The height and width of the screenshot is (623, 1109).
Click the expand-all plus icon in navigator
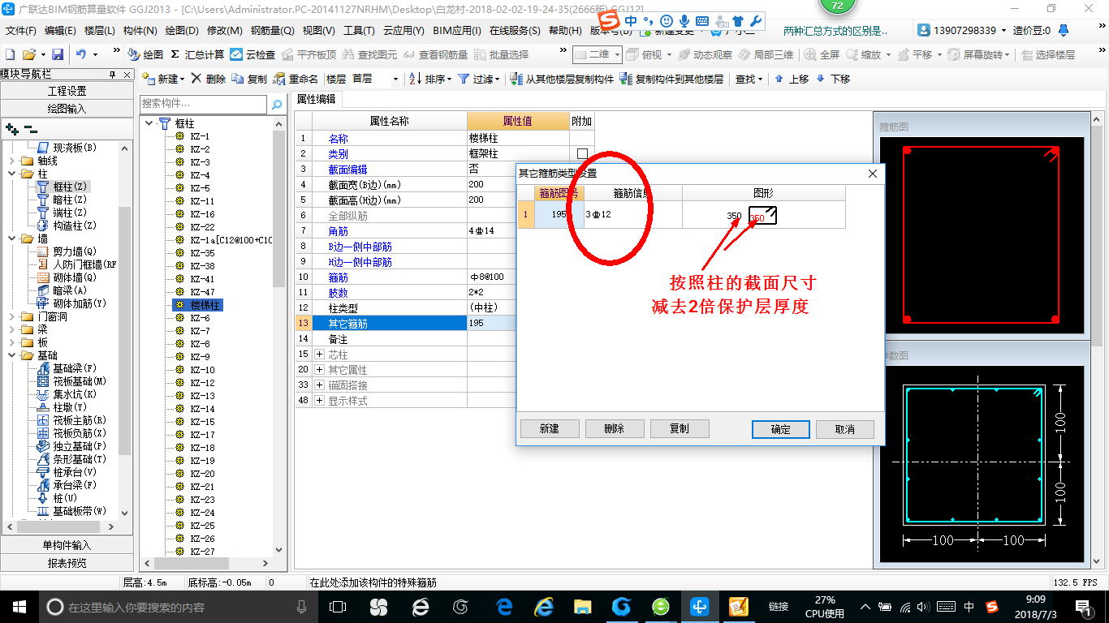tap(11, 129)
